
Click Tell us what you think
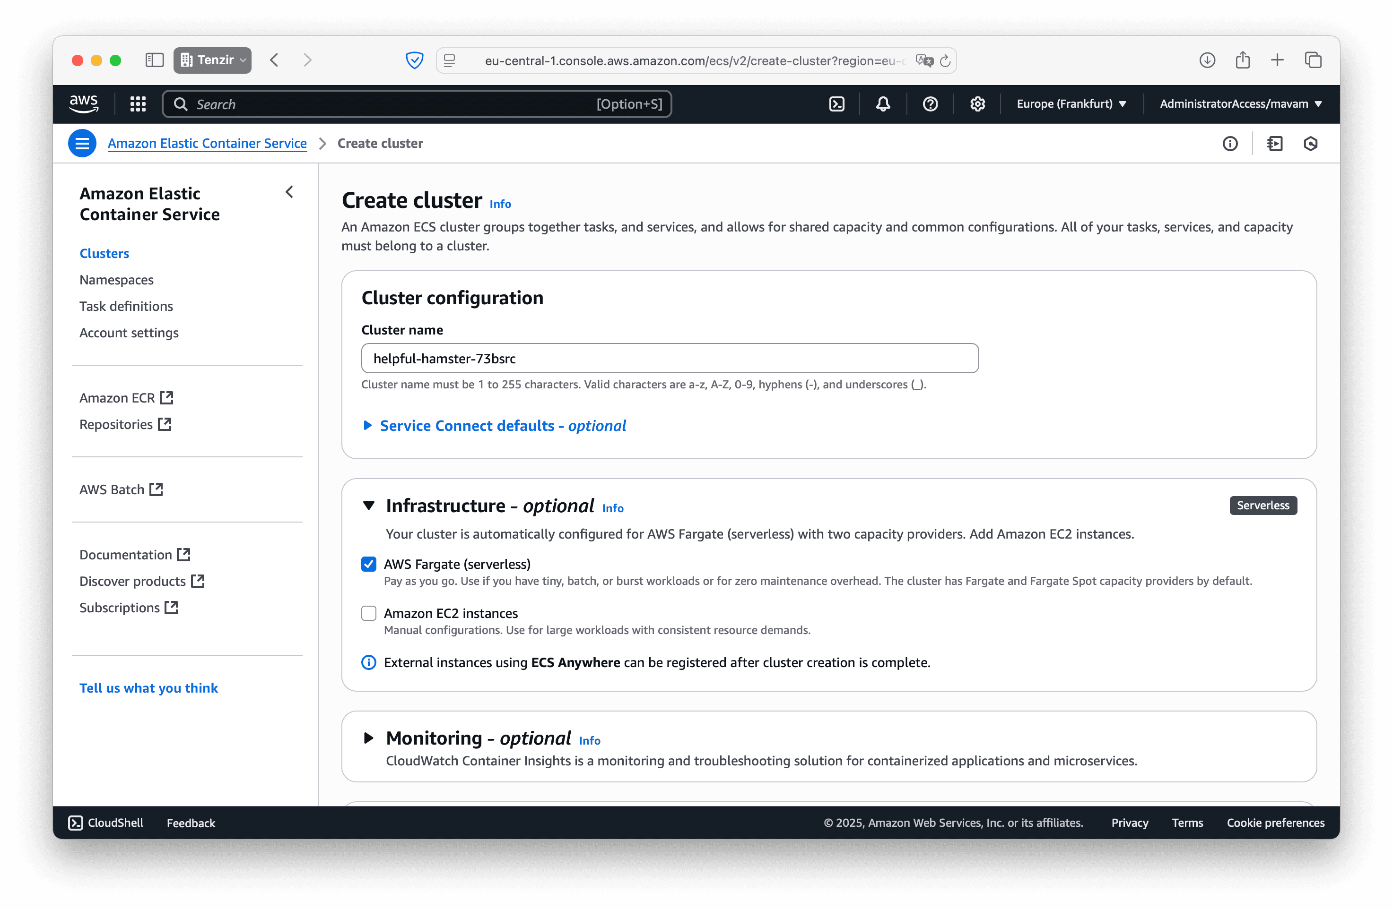tap(148, 687)
